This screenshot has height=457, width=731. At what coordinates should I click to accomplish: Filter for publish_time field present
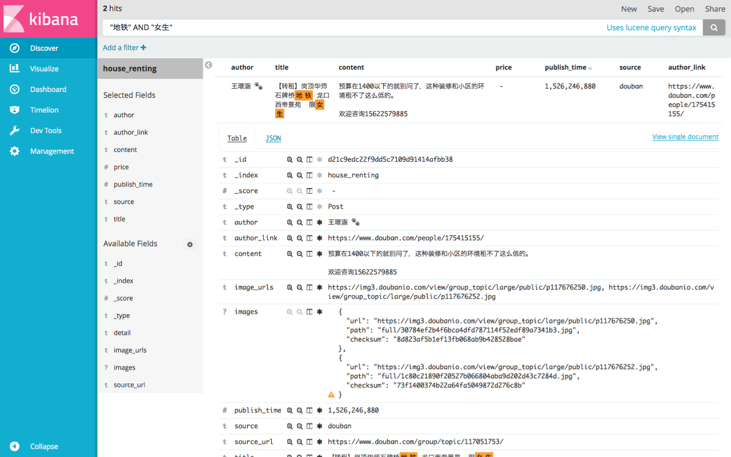pos(319,410)
